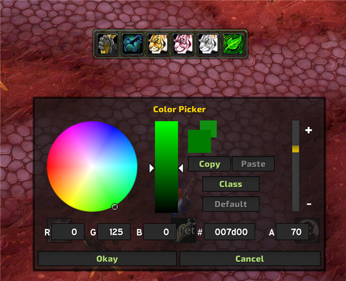Select the green leaf ability icon
This screenshot has height=281, width=346.
point(233,44)
